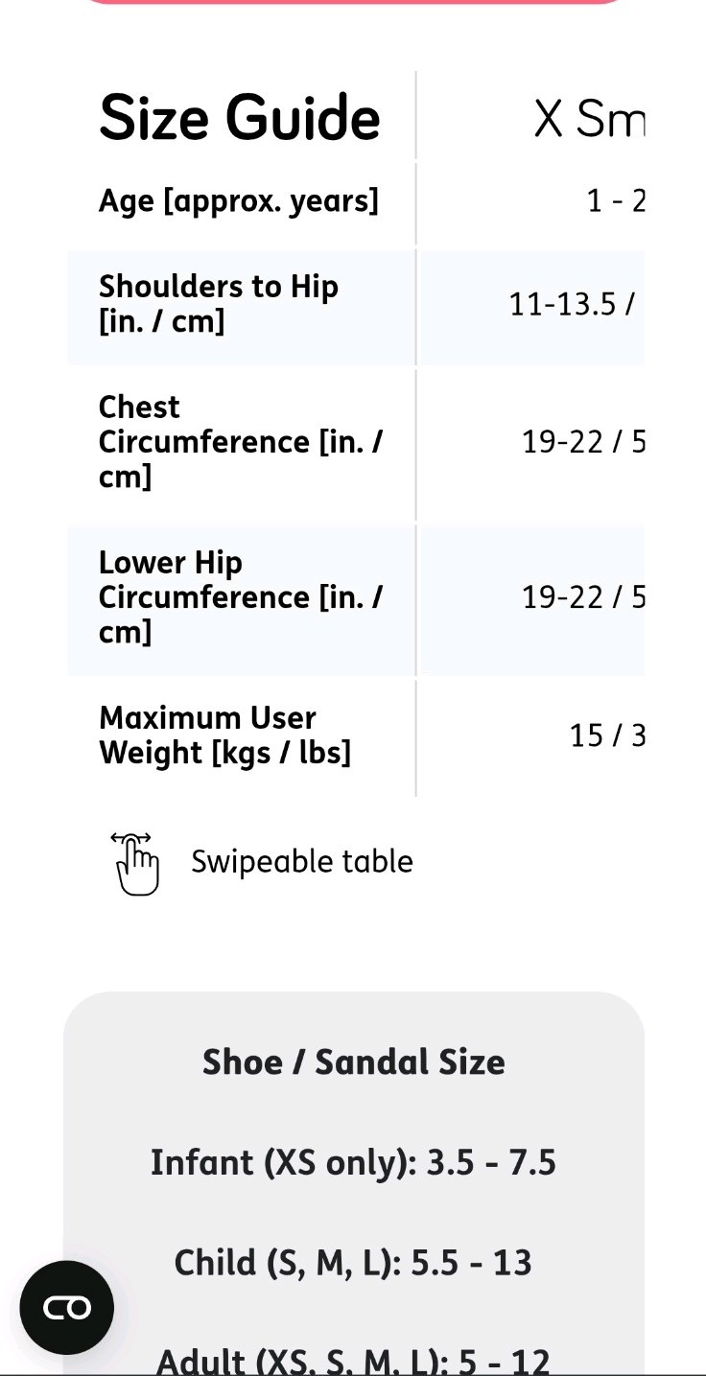Click the Swipeable table text
Viewport: 706px width, 1376px height.
click(302, 861)
